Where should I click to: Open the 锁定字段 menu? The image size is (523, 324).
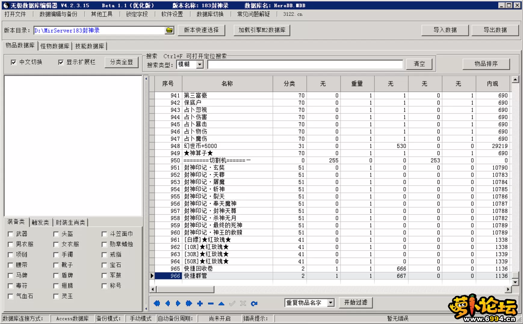[137, 14]
